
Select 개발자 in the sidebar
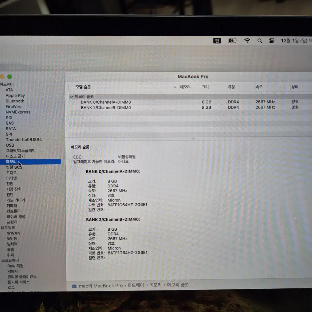click(x=13, y=271)
